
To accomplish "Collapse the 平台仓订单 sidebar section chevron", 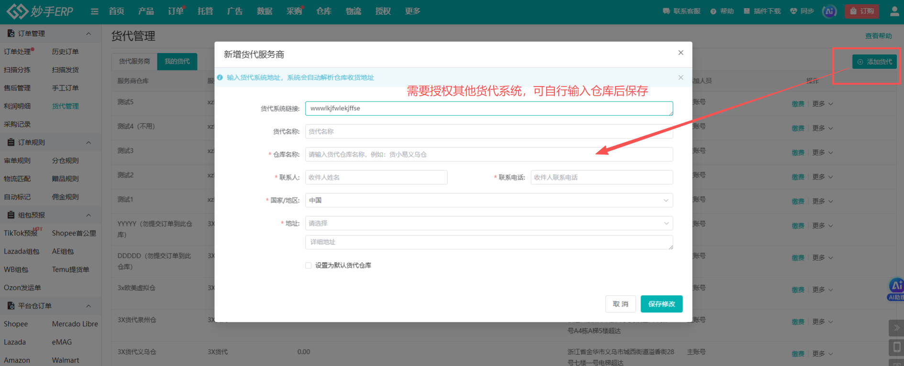I will click(88, 306).
